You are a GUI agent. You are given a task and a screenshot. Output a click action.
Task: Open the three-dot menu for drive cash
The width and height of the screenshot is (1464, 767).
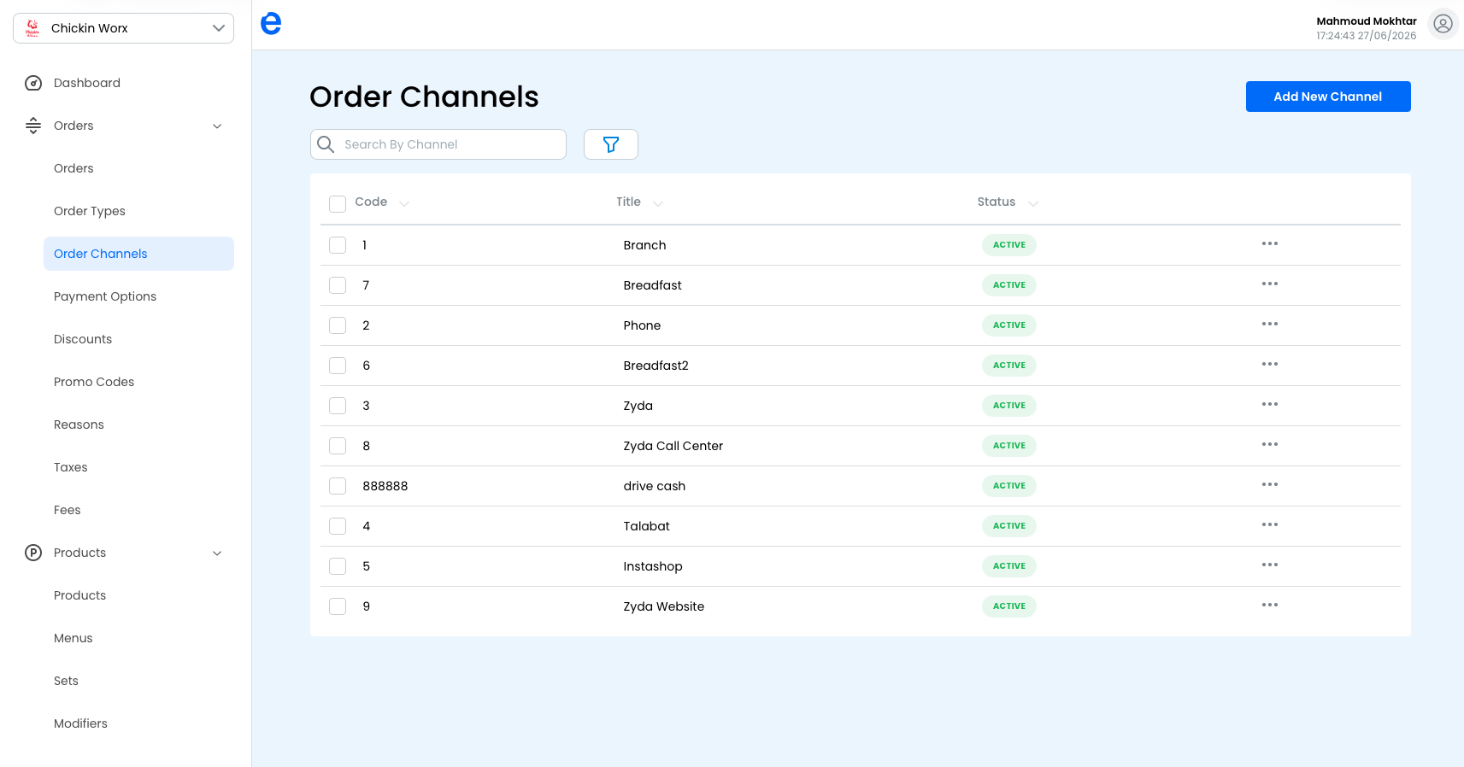tap(1270, 484)
